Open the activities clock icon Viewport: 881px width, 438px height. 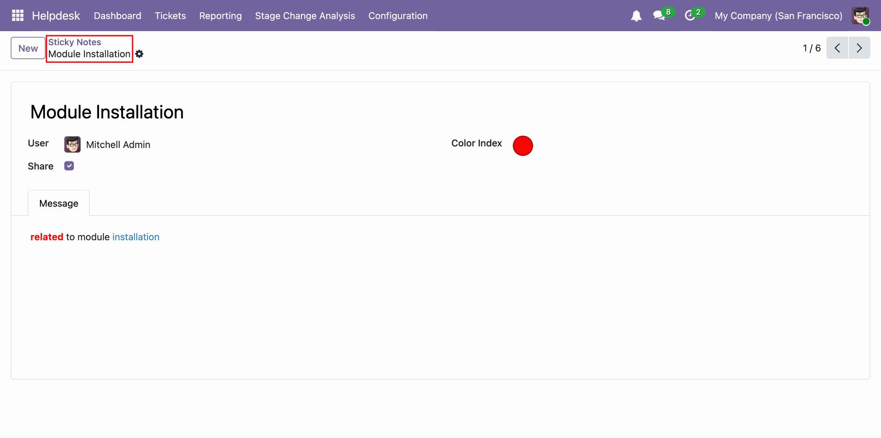pyautogui.click(x=690, y=16)
